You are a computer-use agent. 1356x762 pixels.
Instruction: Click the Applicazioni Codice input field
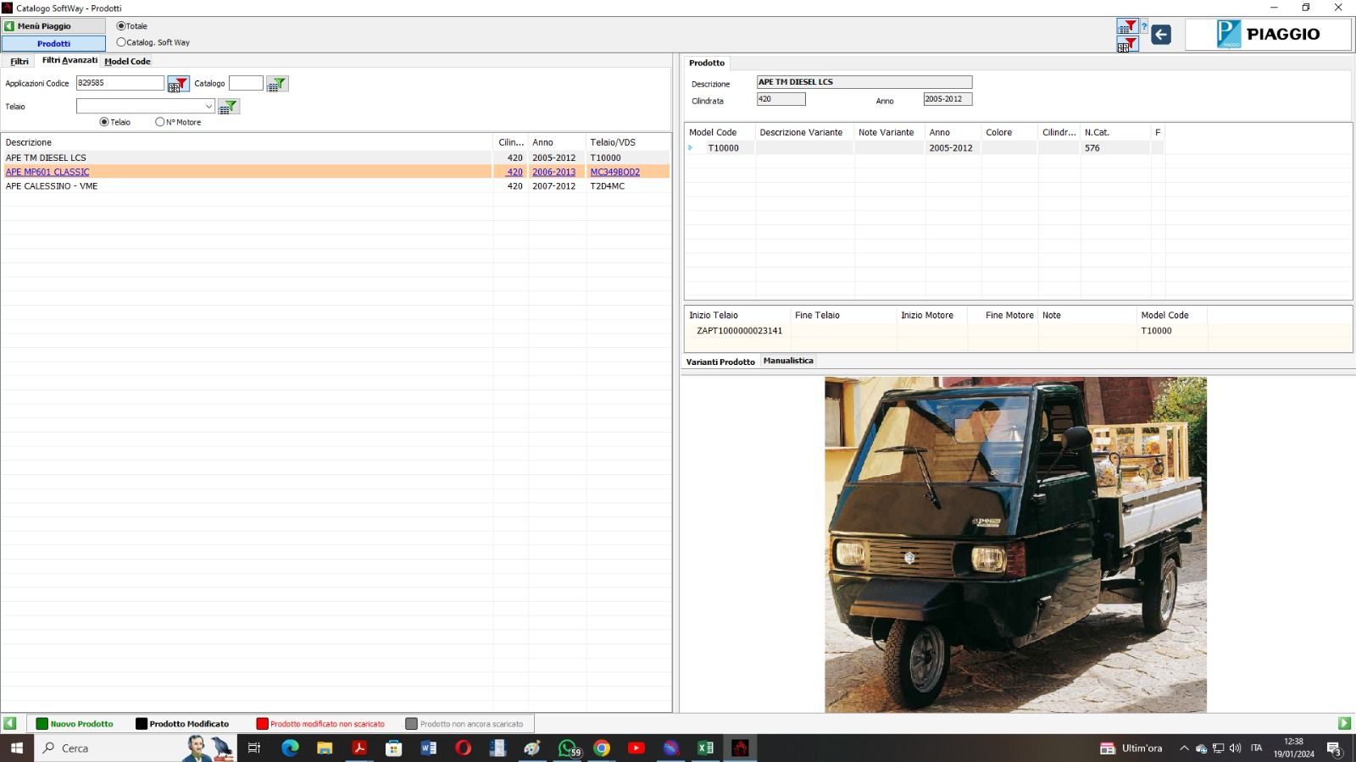click(119, 83)
